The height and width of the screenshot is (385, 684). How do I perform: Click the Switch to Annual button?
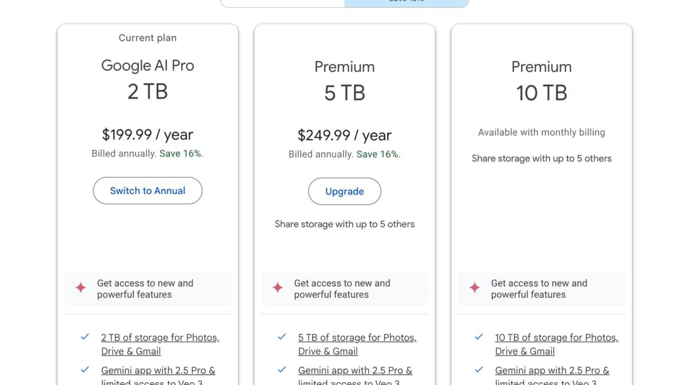coord(148,191)
